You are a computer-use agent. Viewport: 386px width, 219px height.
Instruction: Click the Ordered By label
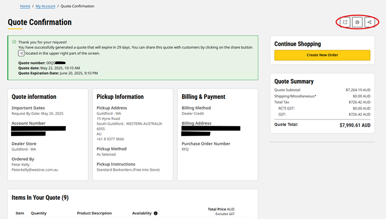tap(23, 159)
